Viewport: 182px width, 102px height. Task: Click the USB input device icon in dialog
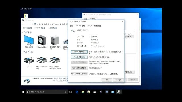(x=73, y=31)
